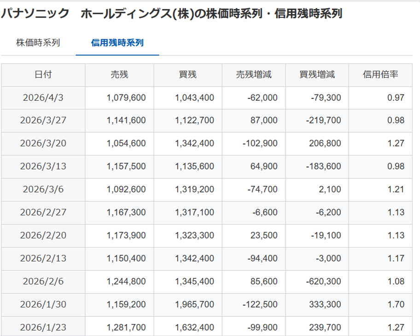The width and height of the screenshot is (420, 336).
Task: Click sell balance value 1,157,500
Action: (126, 167)
